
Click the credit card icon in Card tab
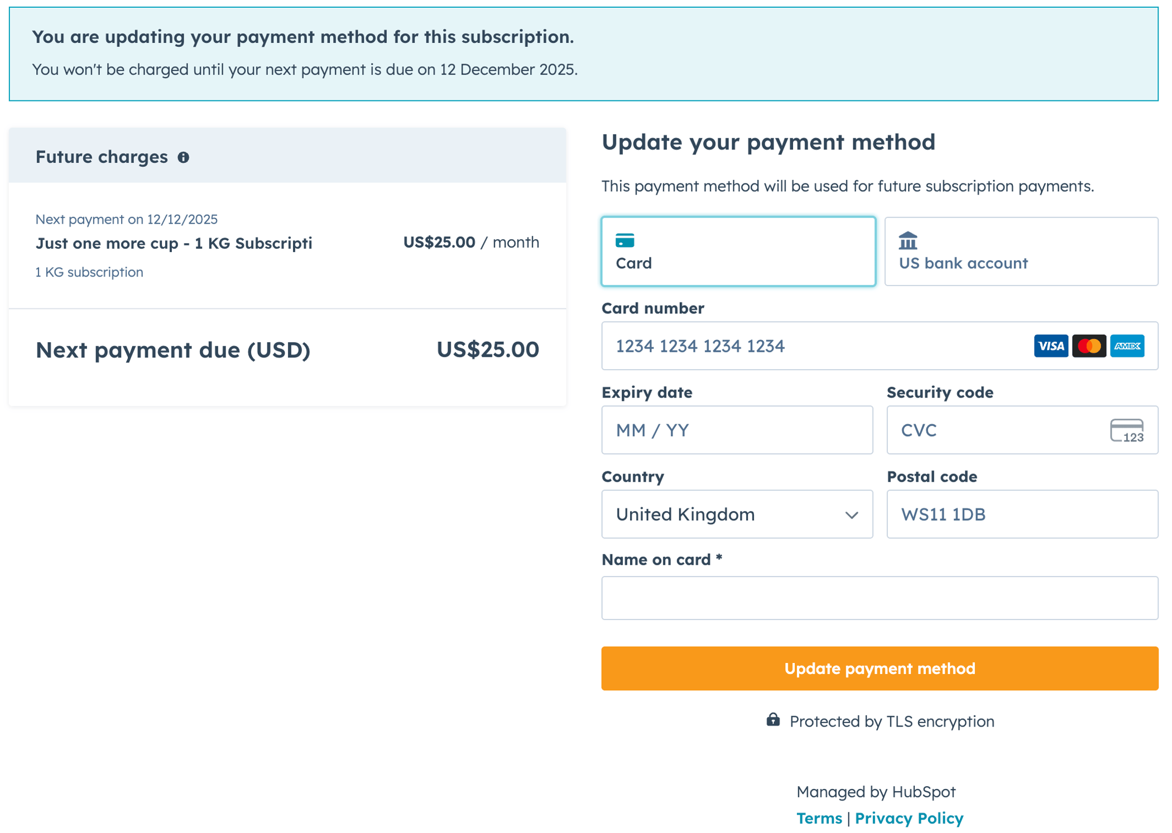point(625,240)
